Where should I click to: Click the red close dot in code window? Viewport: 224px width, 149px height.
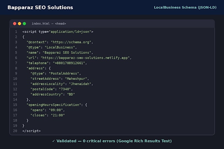click(14, 24)
